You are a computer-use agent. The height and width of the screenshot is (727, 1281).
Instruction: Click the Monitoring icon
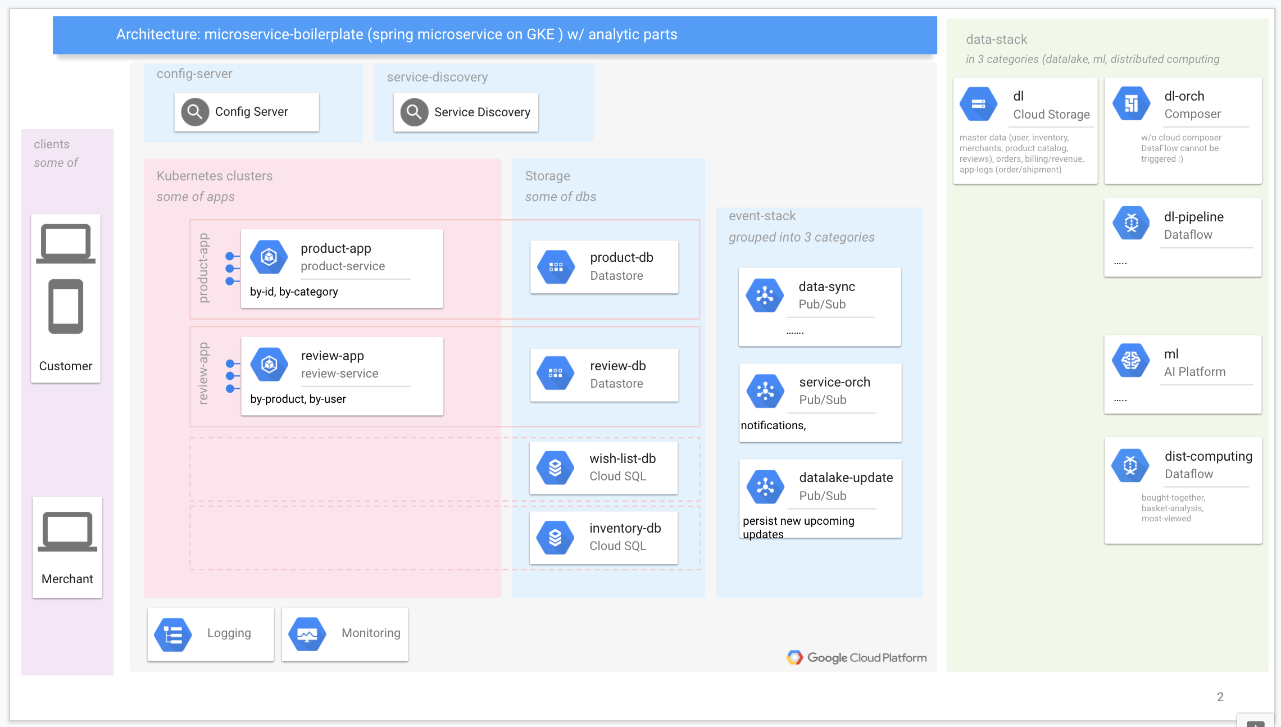click(307, 634)
